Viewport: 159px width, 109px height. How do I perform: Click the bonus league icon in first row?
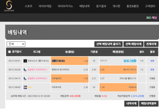(25, 61)
